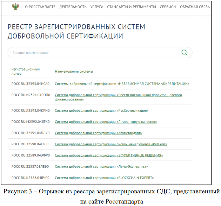Select registration number РОСС RU.32590.04ЕГС0

coord(30,144)
